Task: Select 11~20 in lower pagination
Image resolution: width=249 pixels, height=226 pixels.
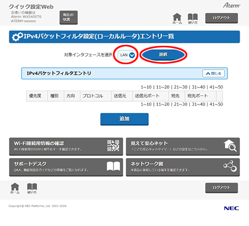Action: [163, 105]
